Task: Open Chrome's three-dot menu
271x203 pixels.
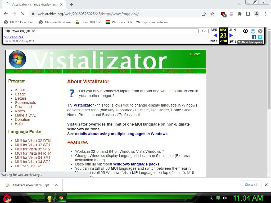Action: (265, 14)
